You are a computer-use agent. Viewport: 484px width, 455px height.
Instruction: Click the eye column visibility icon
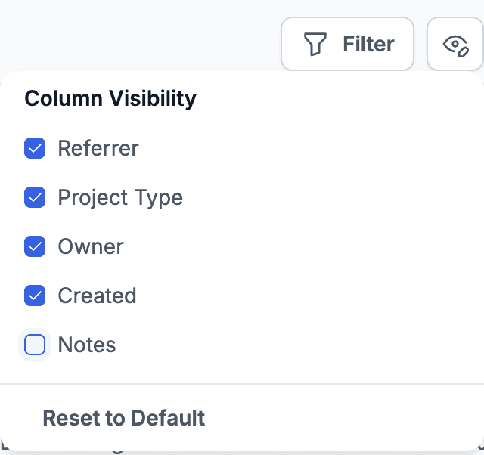pos(455,45)
